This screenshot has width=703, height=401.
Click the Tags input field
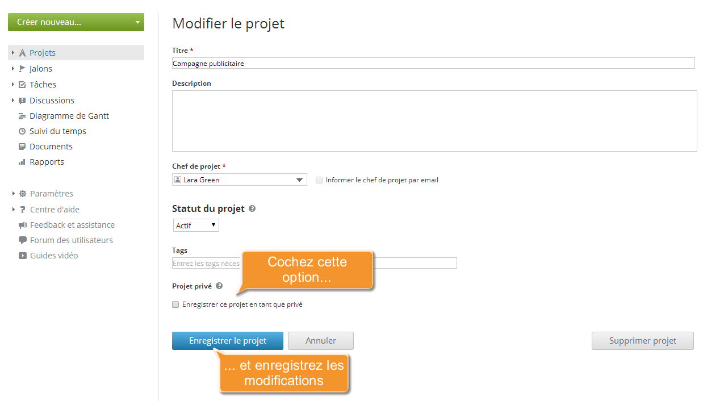315,263
